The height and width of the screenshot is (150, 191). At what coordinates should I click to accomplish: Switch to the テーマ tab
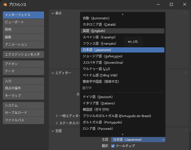tap(23, 71)
